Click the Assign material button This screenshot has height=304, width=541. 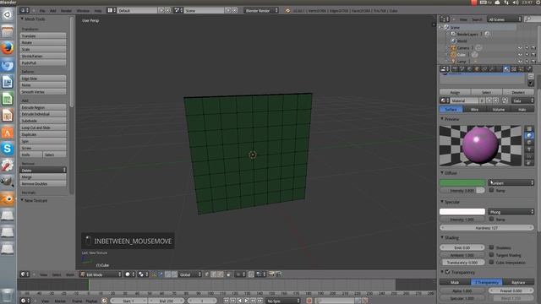tap(455, 92)
